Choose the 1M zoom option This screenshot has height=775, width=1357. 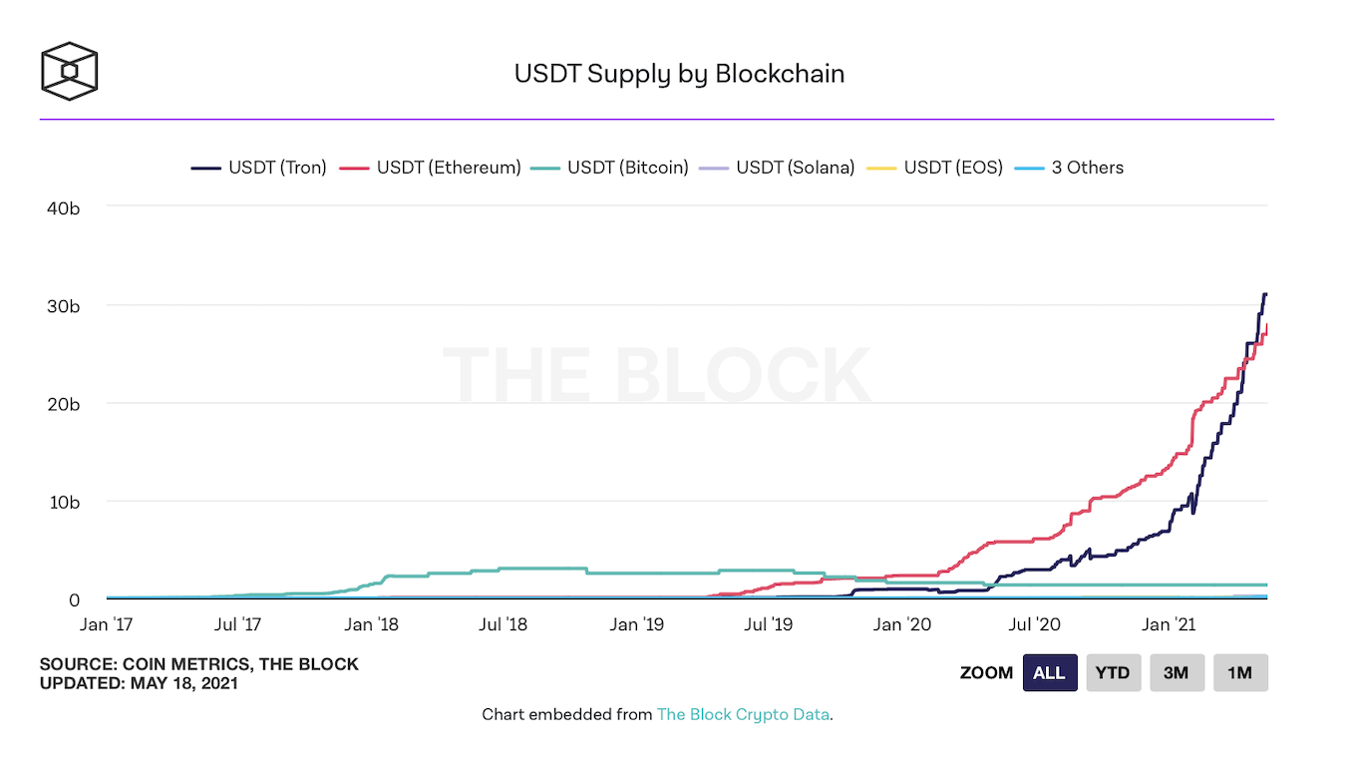(1240, 673)
